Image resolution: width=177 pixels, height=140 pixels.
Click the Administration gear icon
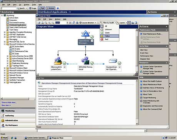[x=3, y=120]
